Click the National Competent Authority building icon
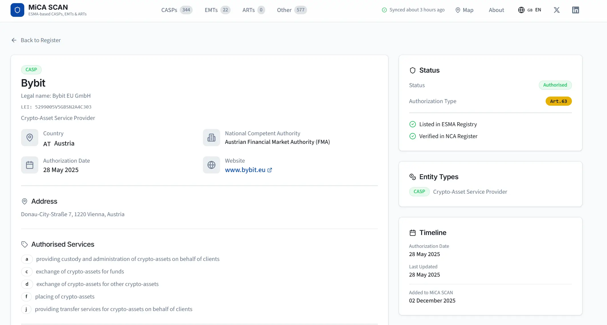The image size is (607, 325). [211, 138]
